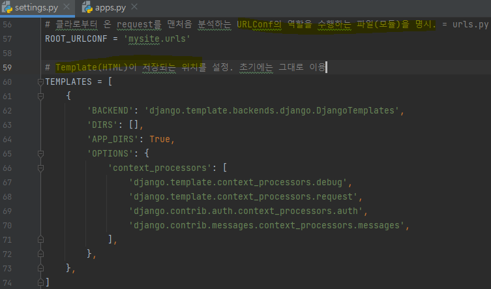Click the contrib.messages context processor string
This screenshot has width=491, height=289.
267,225
